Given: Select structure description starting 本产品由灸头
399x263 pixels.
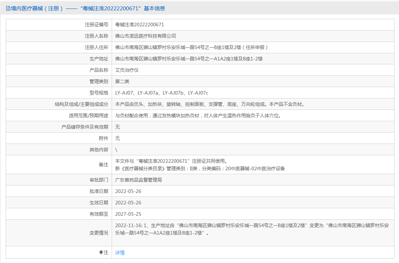Looking at the screenshot, I should tap(211, 104).
